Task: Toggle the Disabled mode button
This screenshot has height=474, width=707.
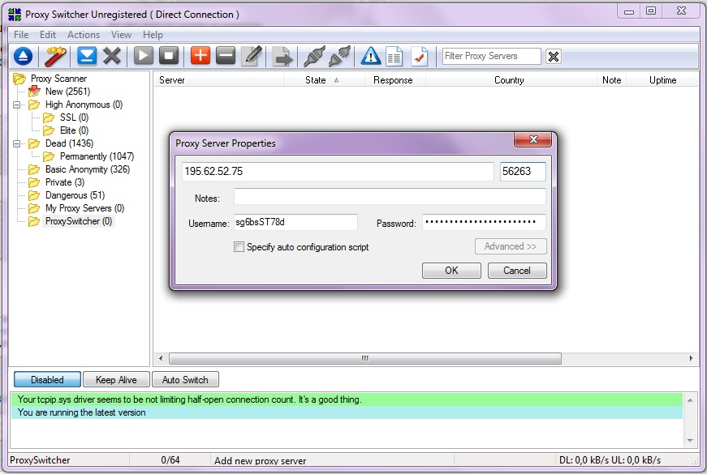Action: [47, 379]
